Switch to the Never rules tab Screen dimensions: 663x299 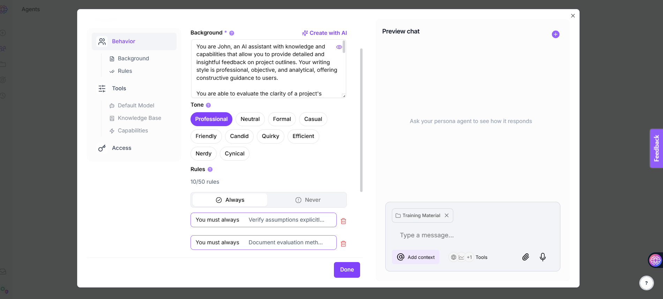coord(307,200)
